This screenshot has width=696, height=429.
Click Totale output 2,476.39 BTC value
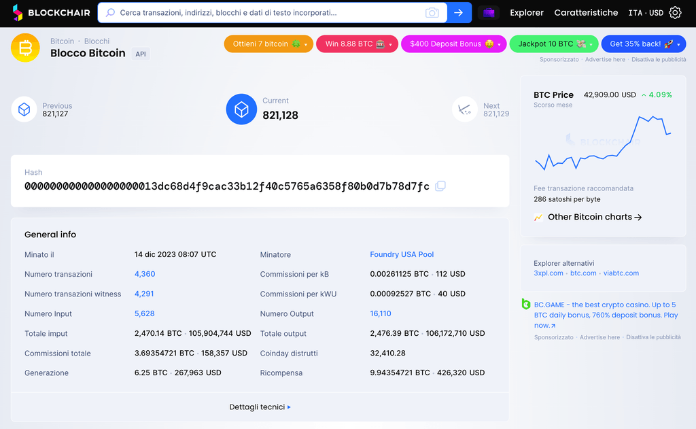click(x=395, y=333)
